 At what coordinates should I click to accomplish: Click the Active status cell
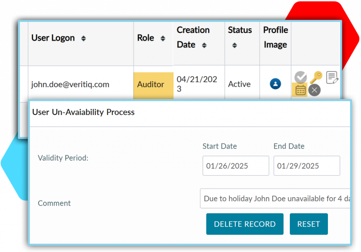click(239, 84)
